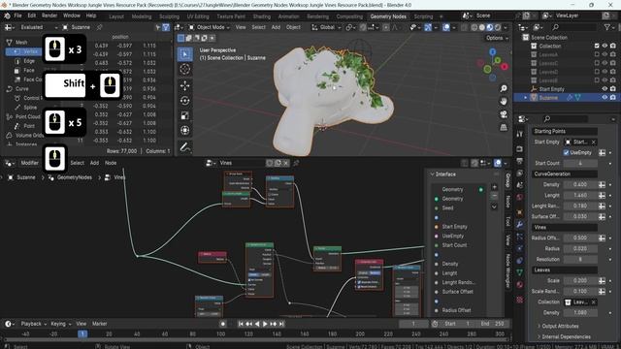Image resolution: width=621 pixels, height=349 pixels.
Task: Open the Tool properties tab
Action: 520,134
